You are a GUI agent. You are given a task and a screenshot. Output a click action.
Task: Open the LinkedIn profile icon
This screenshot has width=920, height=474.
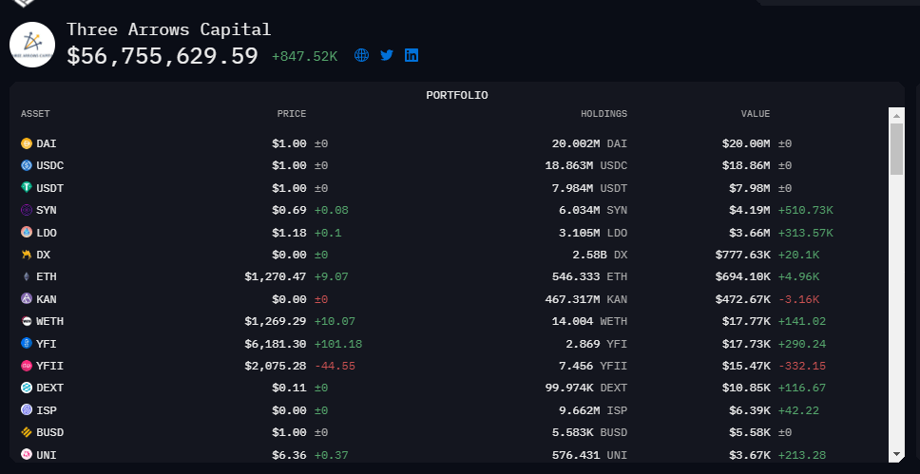pyautogui.click(x=412, y=56)
